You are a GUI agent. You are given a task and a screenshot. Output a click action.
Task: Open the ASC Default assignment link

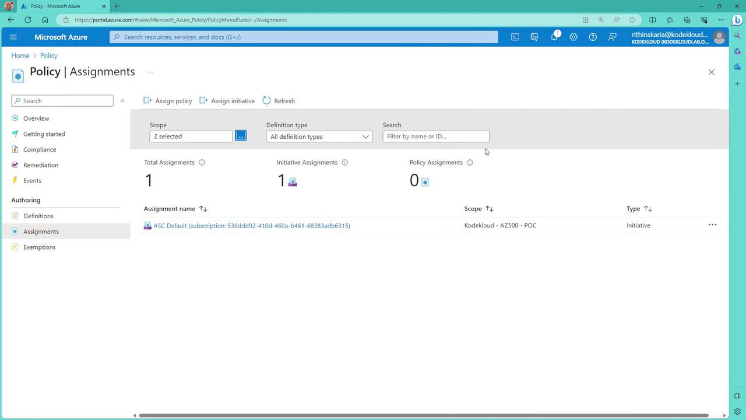(251, 226)
